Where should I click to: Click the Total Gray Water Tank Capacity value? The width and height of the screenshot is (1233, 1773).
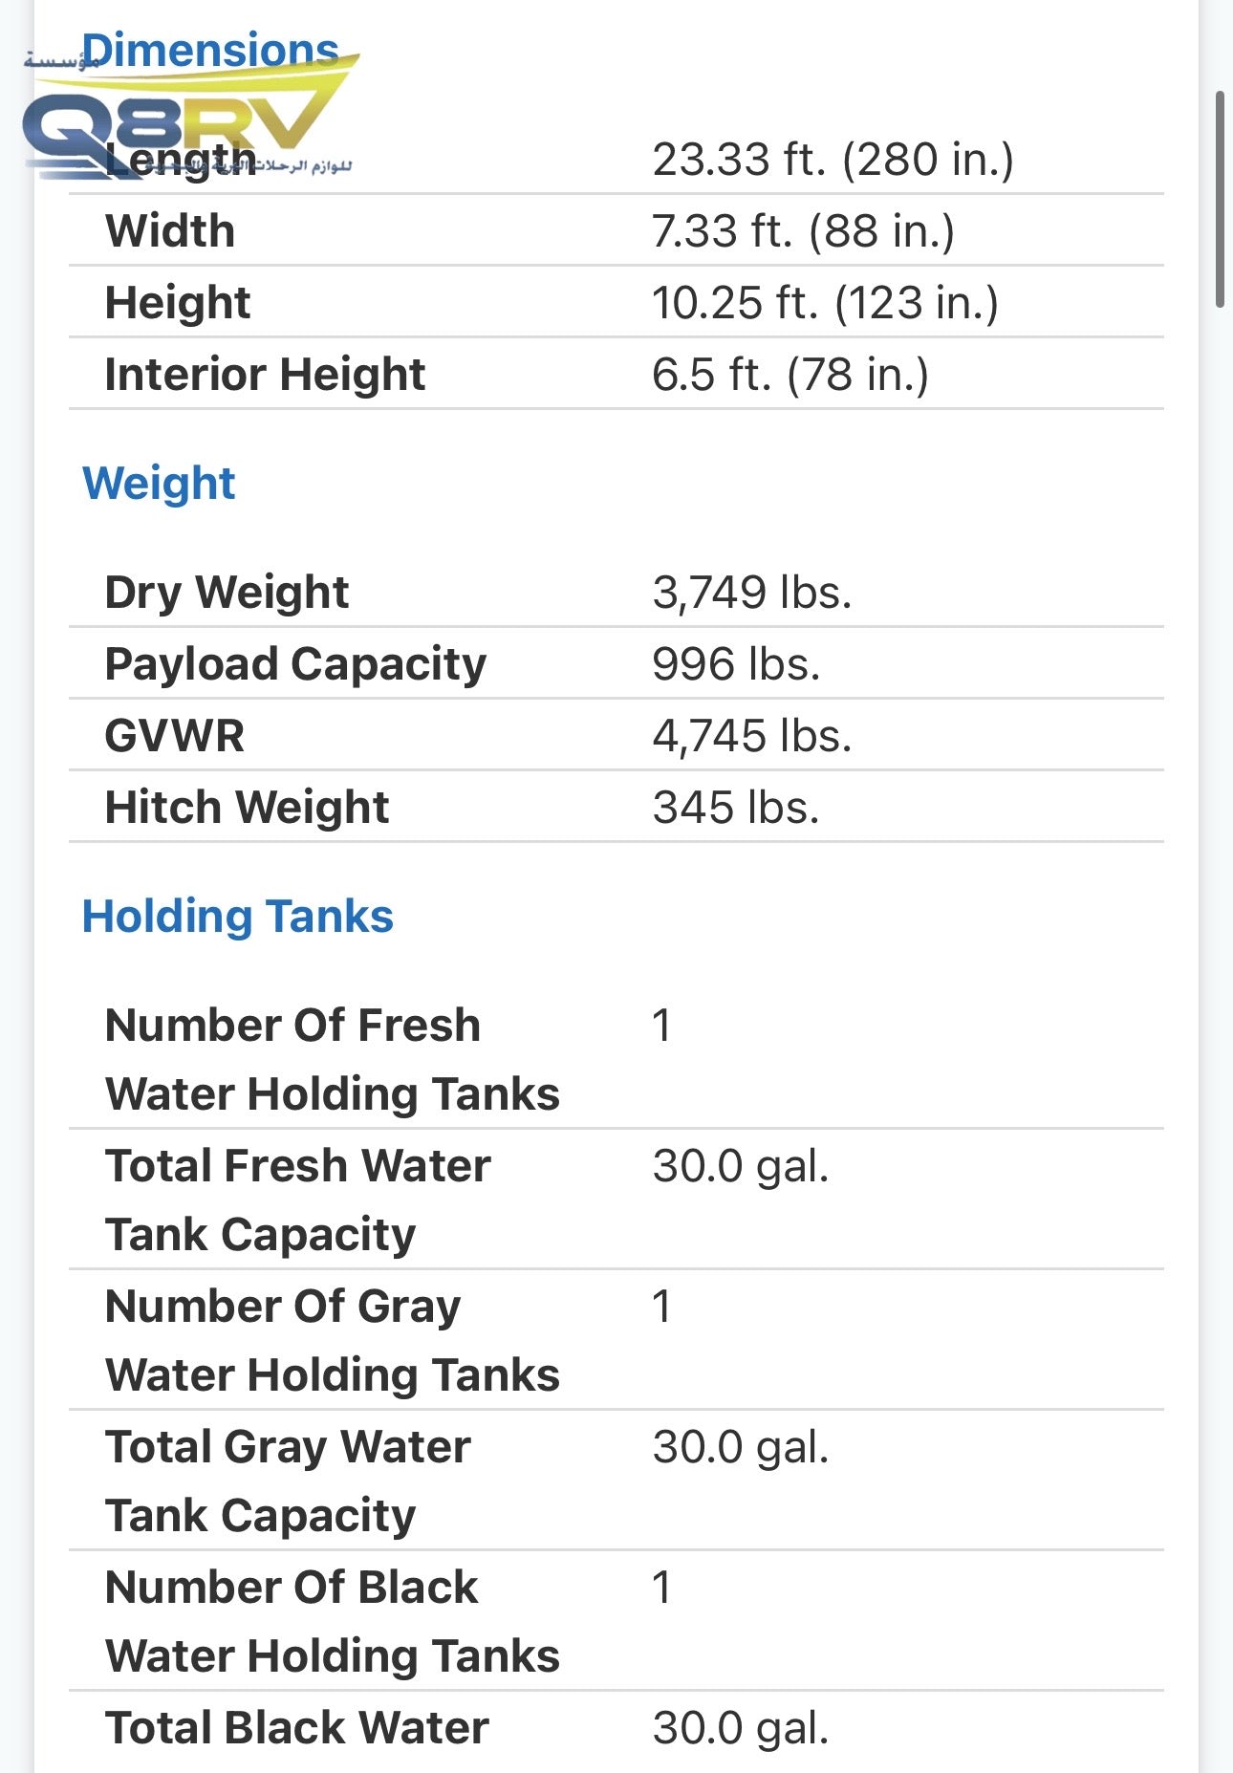coord(740,1447)
